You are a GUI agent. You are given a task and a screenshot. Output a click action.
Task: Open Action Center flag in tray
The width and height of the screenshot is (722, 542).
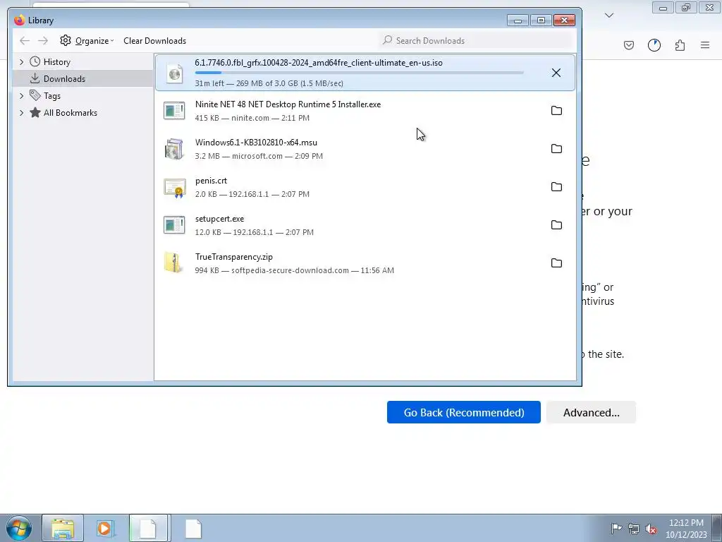click(x=616, y=529)
